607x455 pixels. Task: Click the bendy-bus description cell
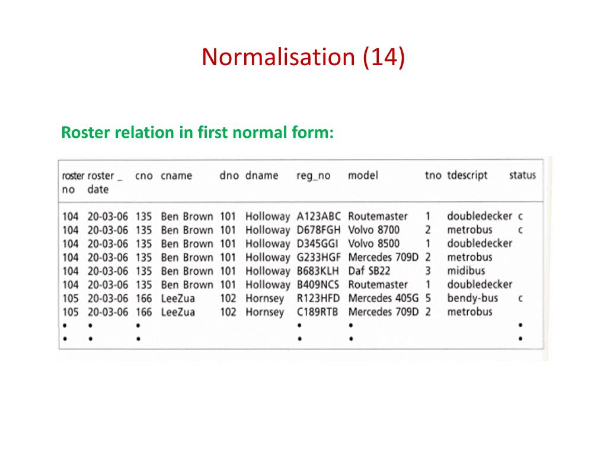tap(472, 299)
